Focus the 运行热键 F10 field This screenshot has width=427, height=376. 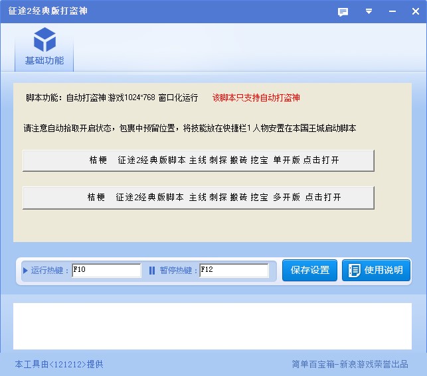pos(106,271)
